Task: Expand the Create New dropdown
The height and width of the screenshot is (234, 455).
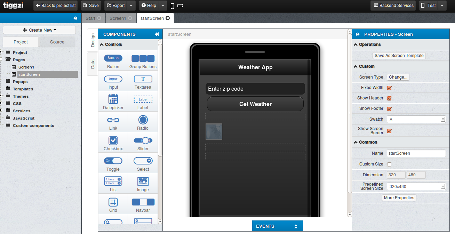Action: [39, 30]
